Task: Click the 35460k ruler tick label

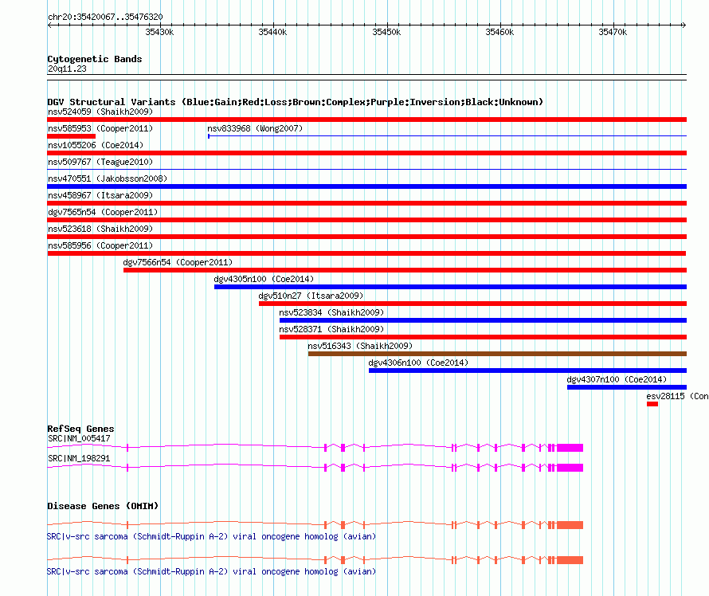Action: point(499,32)
